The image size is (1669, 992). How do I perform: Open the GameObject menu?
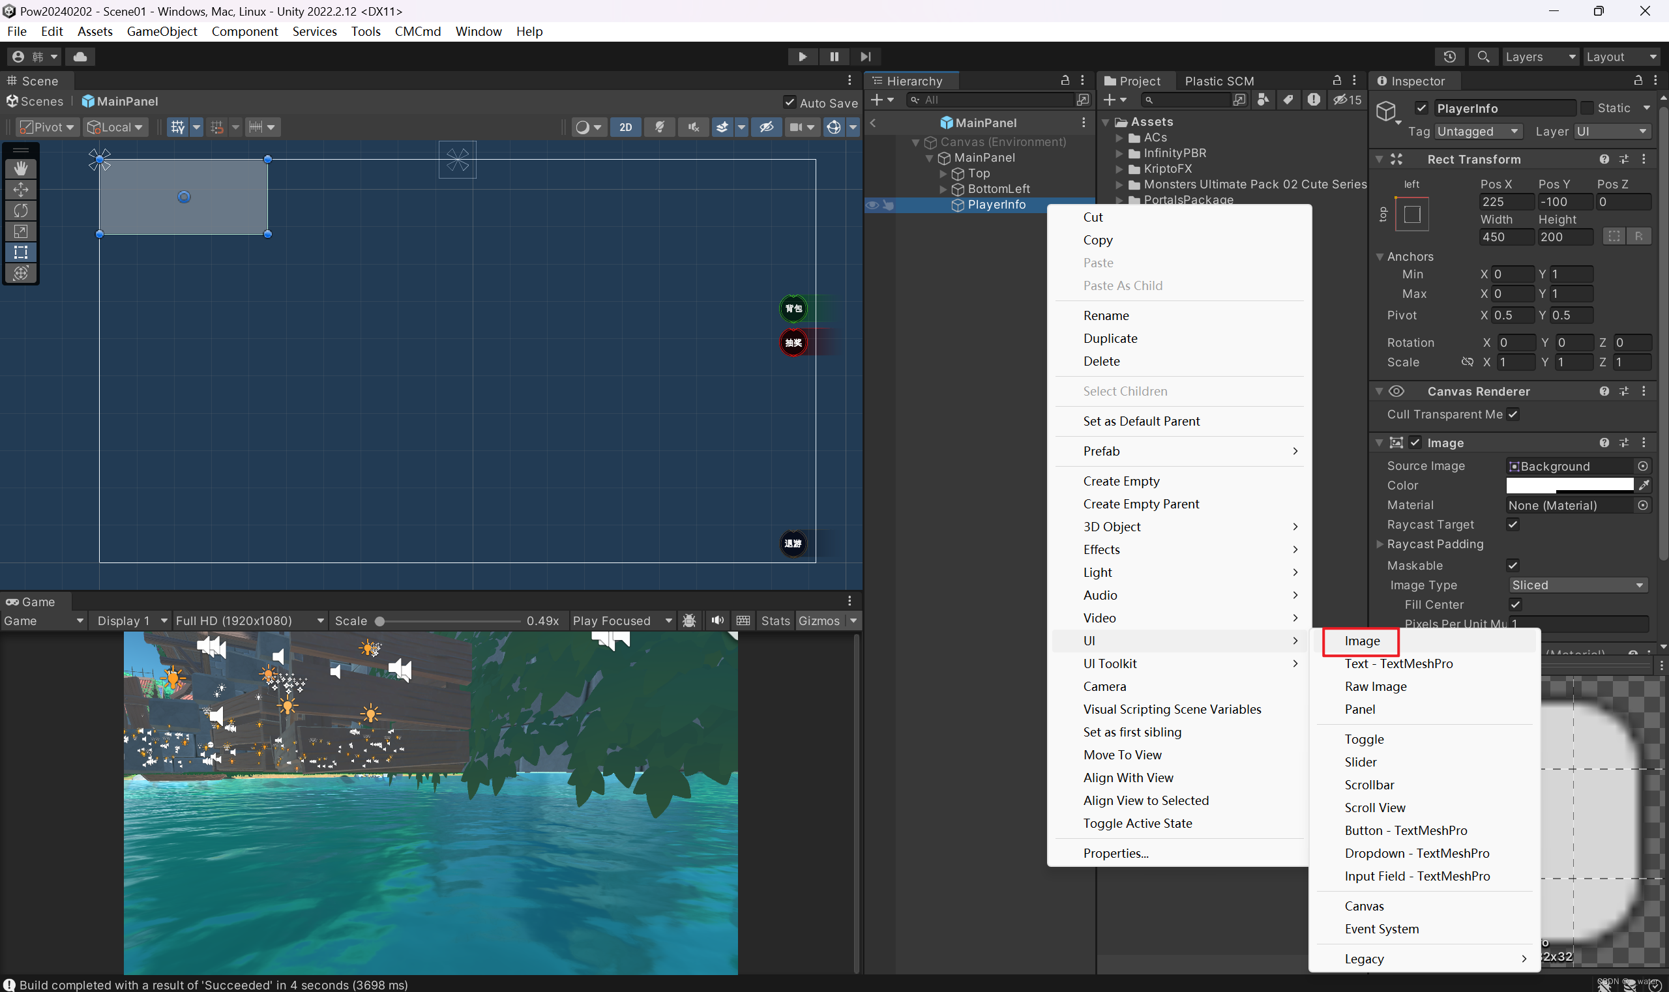162,31
